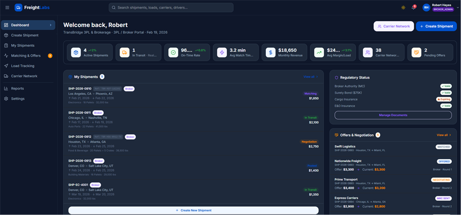Viewport: 461px width, 215px height.
Task: Click the Avg Margin/Load trend icon
Action: pyautogui.click(x=319, y=53)
